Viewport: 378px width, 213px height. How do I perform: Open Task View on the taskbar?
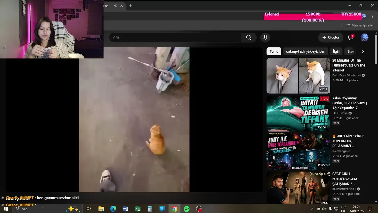click(88, 209)
